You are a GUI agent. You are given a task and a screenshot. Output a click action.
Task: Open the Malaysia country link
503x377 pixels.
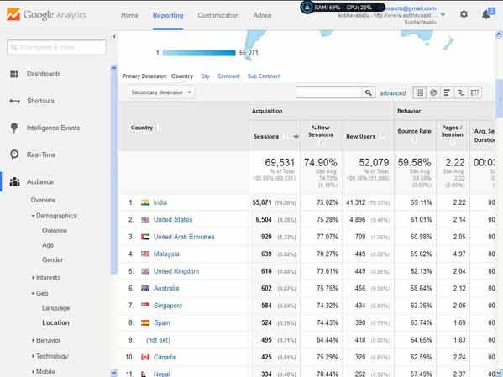[x=166, y=254]
